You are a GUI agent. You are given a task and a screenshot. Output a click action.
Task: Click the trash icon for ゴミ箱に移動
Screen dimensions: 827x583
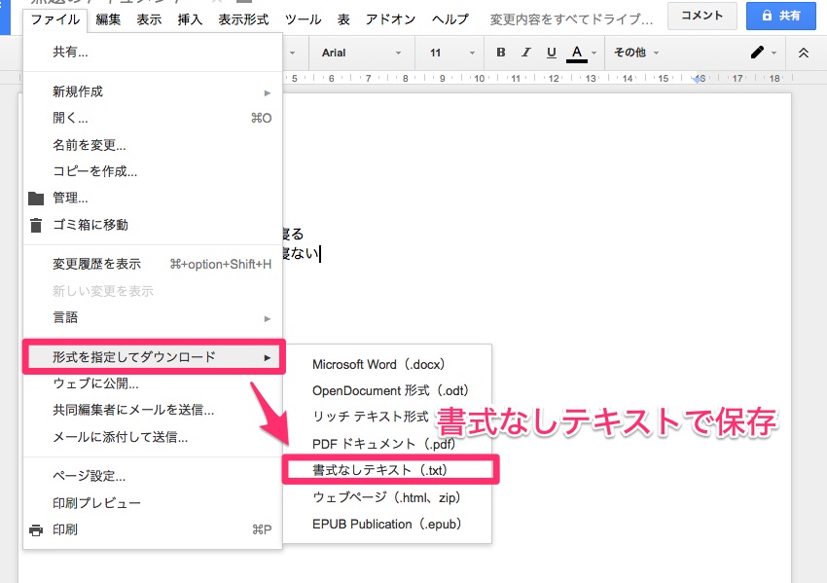[36, 225]
